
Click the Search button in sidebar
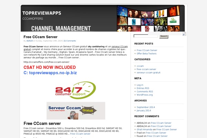164,36
